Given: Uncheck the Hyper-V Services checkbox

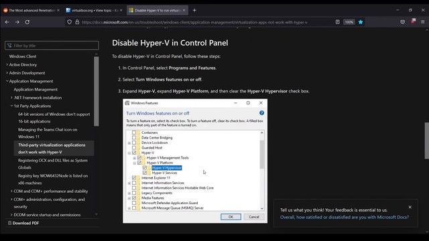Looking at the screenshot, I should (x=145, y=173).
